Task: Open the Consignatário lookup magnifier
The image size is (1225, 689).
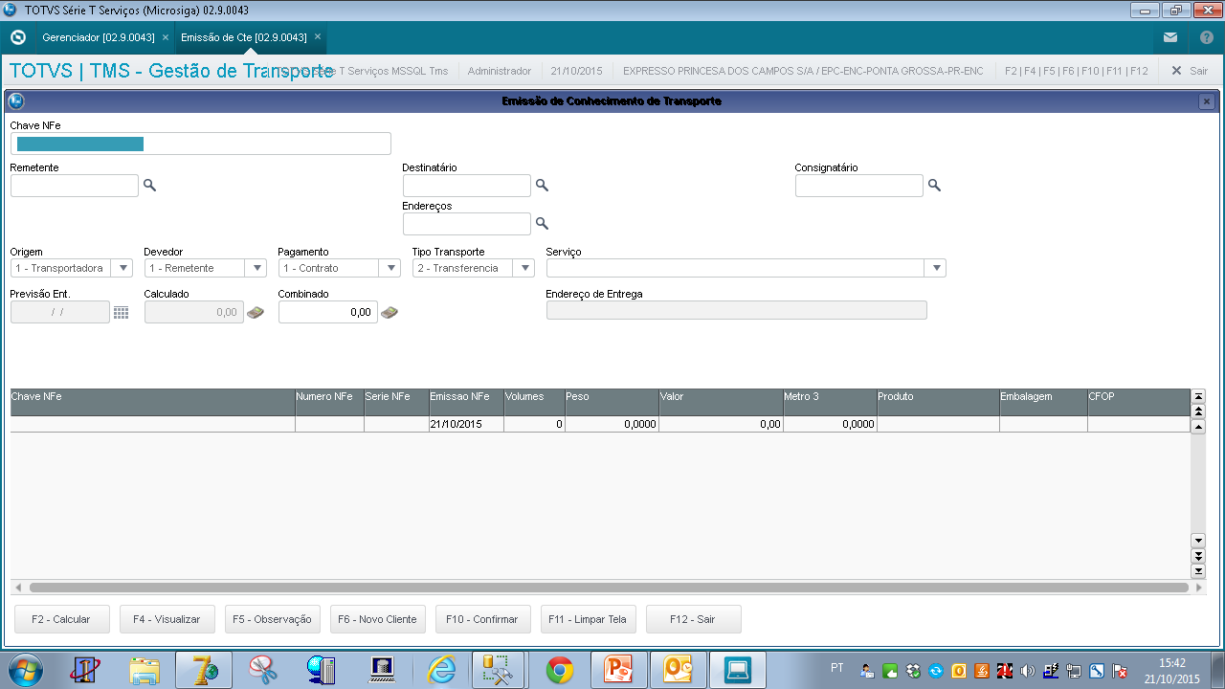Action: point(934,185)
